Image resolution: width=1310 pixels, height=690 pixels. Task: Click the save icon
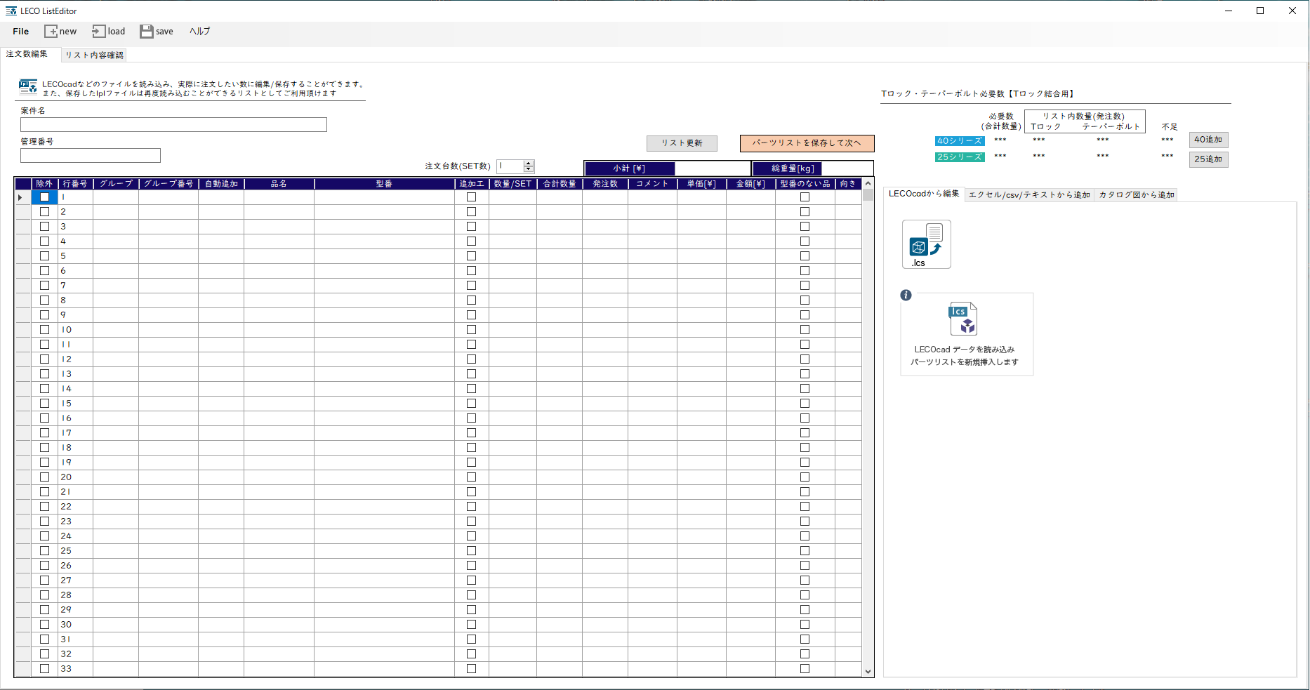147,31
